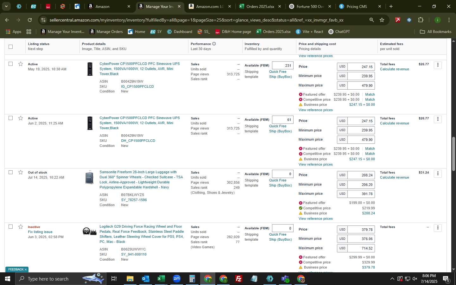Switch to the Fortune 500 tab
Viewport: 456px width, 285px height.
click(310, 6)
